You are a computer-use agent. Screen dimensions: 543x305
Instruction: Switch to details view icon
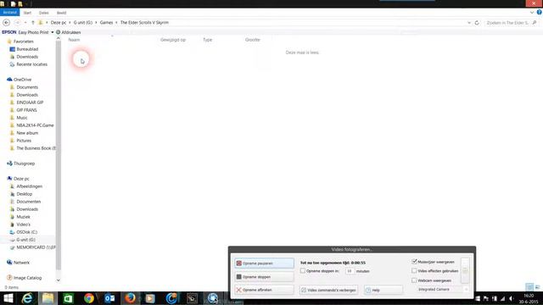point(529,287)
